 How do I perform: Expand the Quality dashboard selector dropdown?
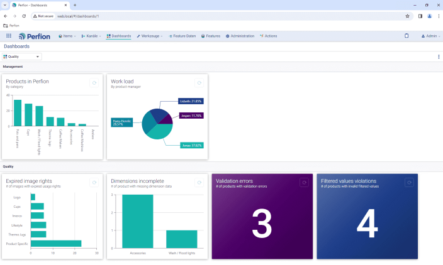pyautogui.click(x=22, y=57)
